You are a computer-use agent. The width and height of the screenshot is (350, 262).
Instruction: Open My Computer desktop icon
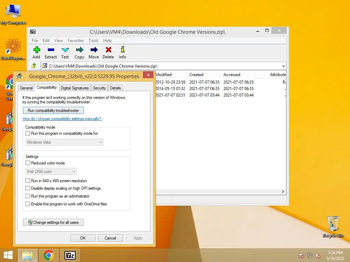[13, 14]
